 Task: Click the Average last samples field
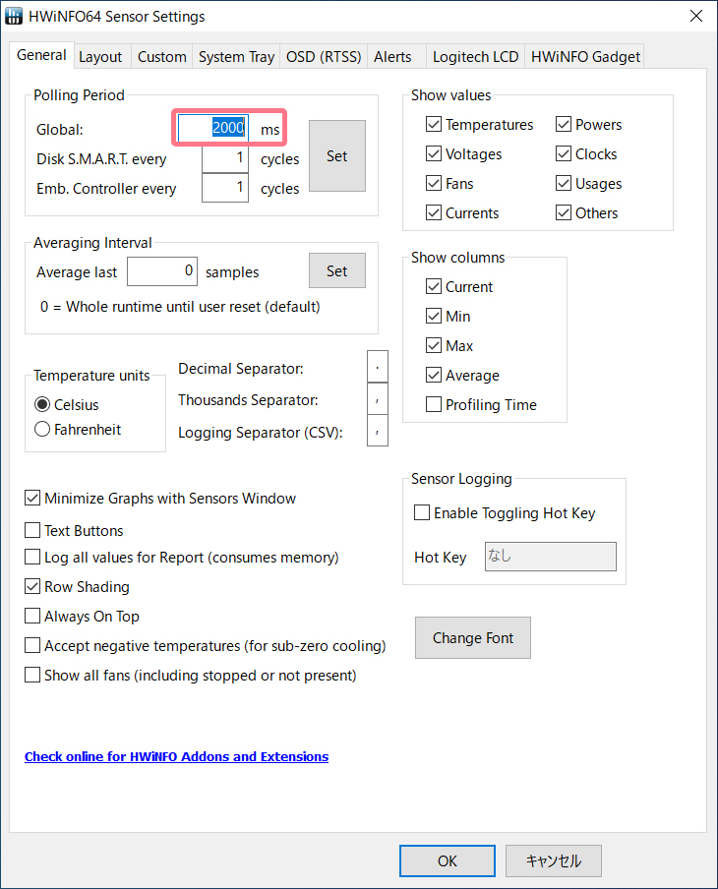[x=162, y=271]
